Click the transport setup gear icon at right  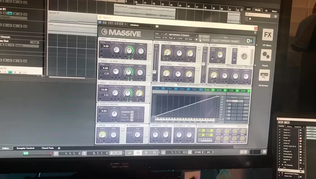click(x=264, y=152)
